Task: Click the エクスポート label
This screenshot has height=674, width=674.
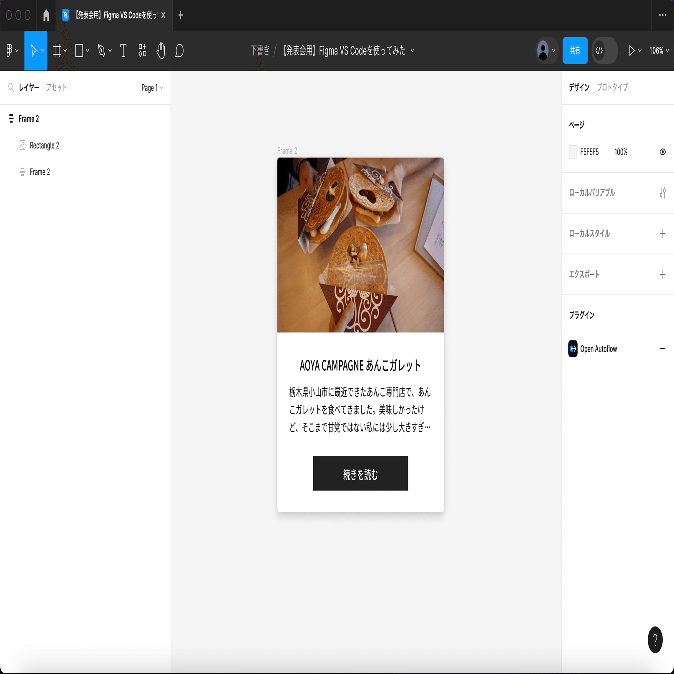Action: (584, 274)
